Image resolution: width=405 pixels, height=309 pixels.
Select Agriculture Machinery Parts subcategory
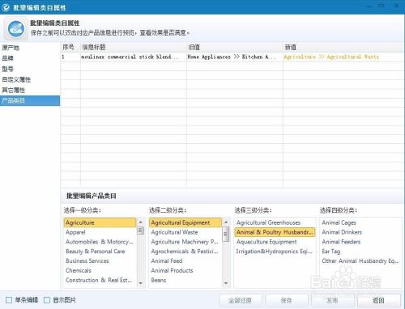185,242
